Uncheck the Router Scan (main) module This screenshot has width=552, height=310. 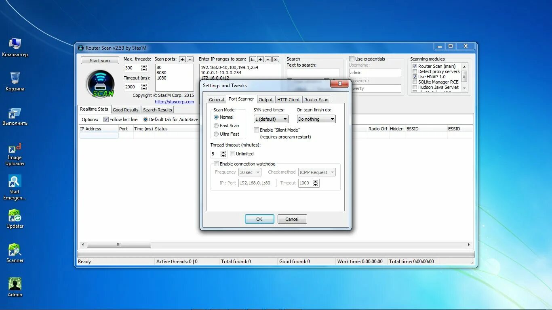415,66
